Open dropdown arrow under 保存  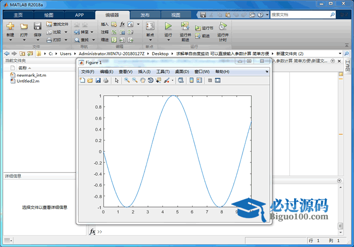click(38, 40)
